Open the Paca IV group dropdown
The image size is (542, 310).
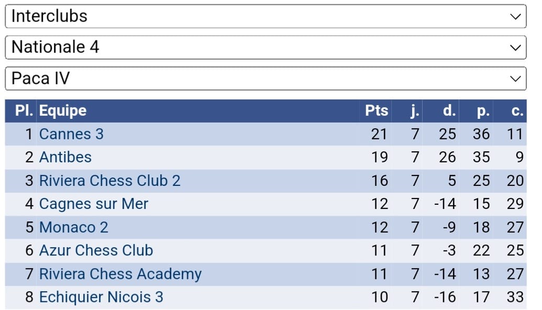(265, 79)
